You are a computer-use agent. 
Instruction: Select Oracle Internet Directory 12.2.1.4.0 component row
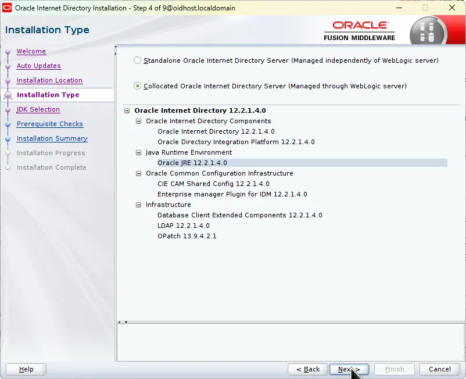tap(216, 132)
